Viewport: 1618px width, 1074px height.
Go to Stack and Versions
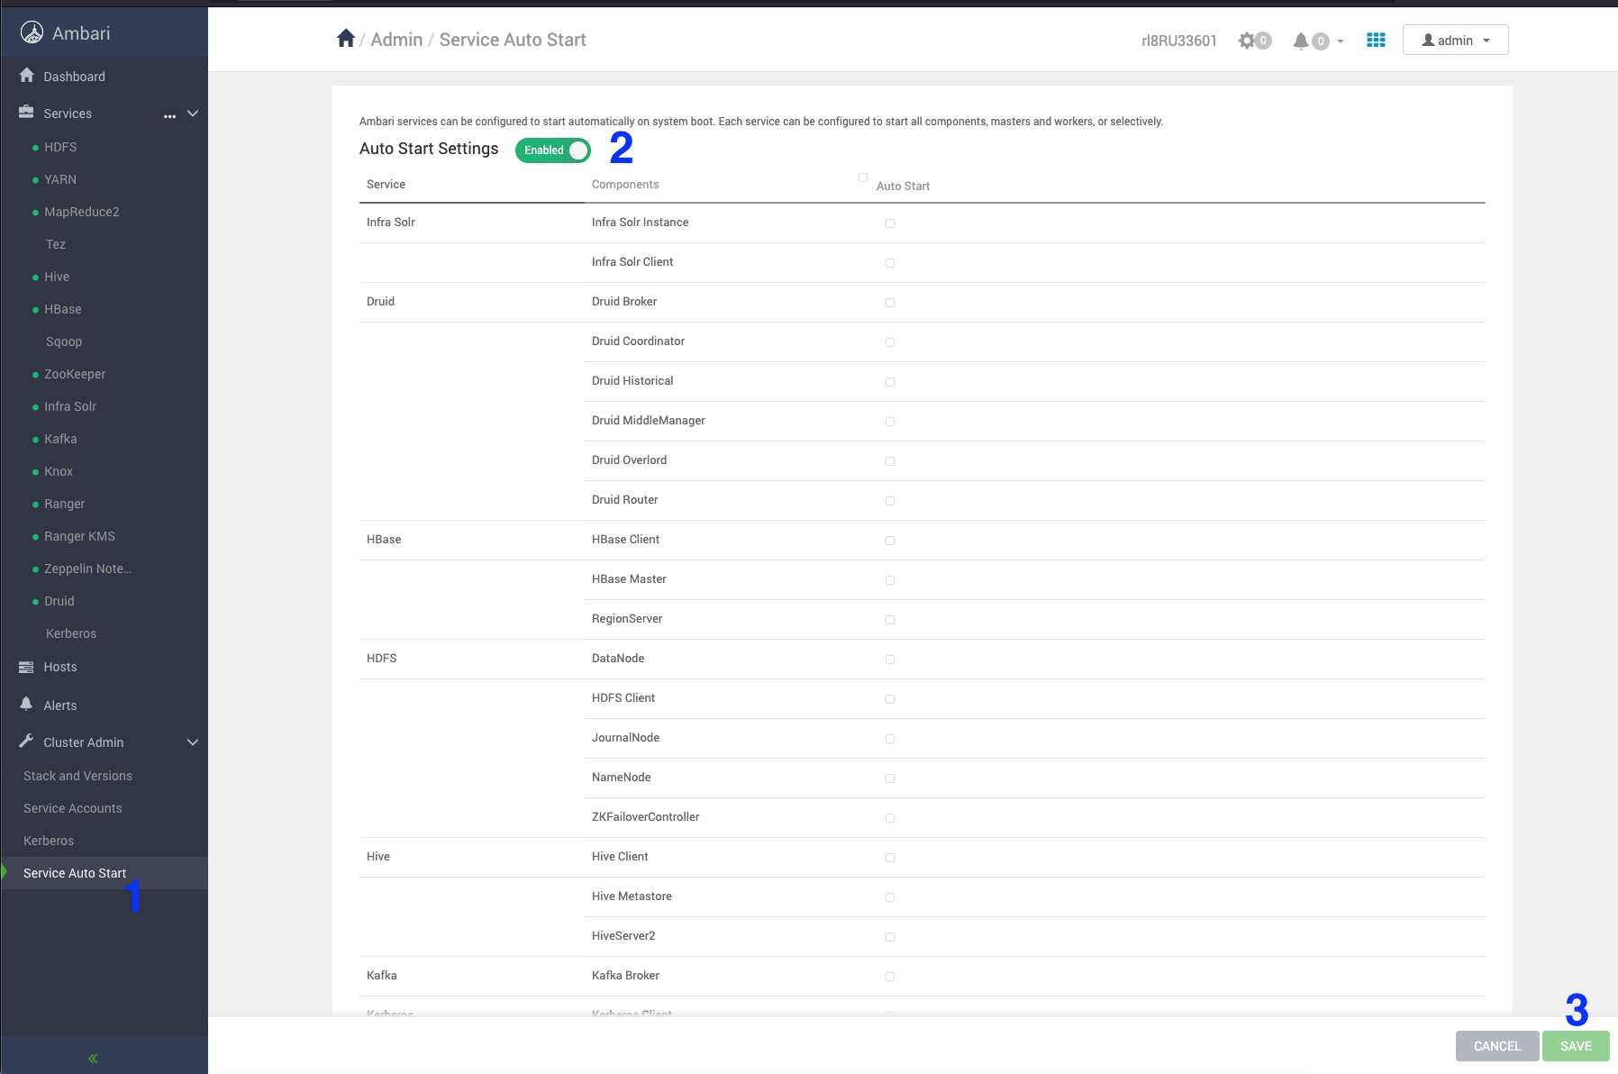[77, 776]
